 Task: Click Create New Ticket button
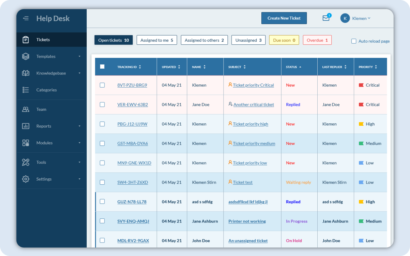pos(284,18)
